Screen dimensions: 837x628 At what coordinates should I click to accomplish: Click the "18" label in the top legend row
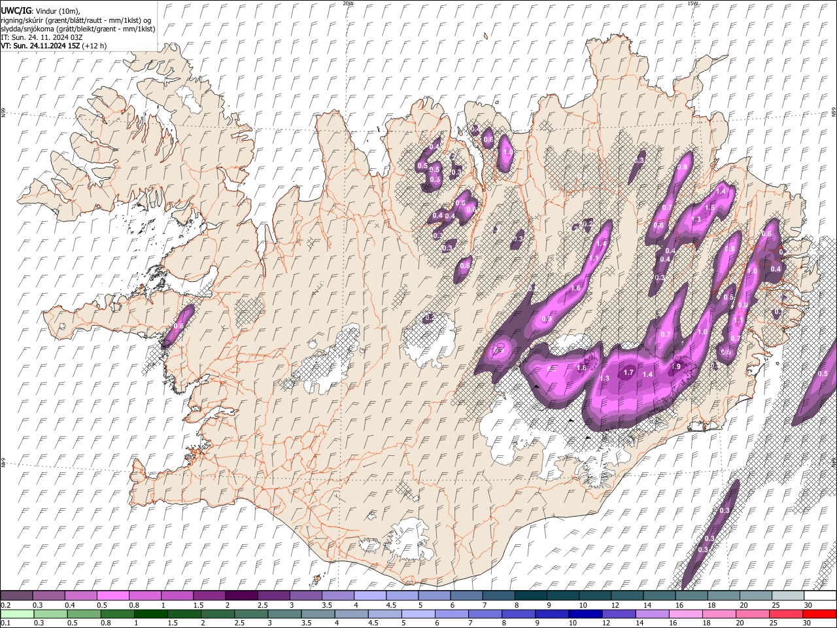click(x=711, y=605)
